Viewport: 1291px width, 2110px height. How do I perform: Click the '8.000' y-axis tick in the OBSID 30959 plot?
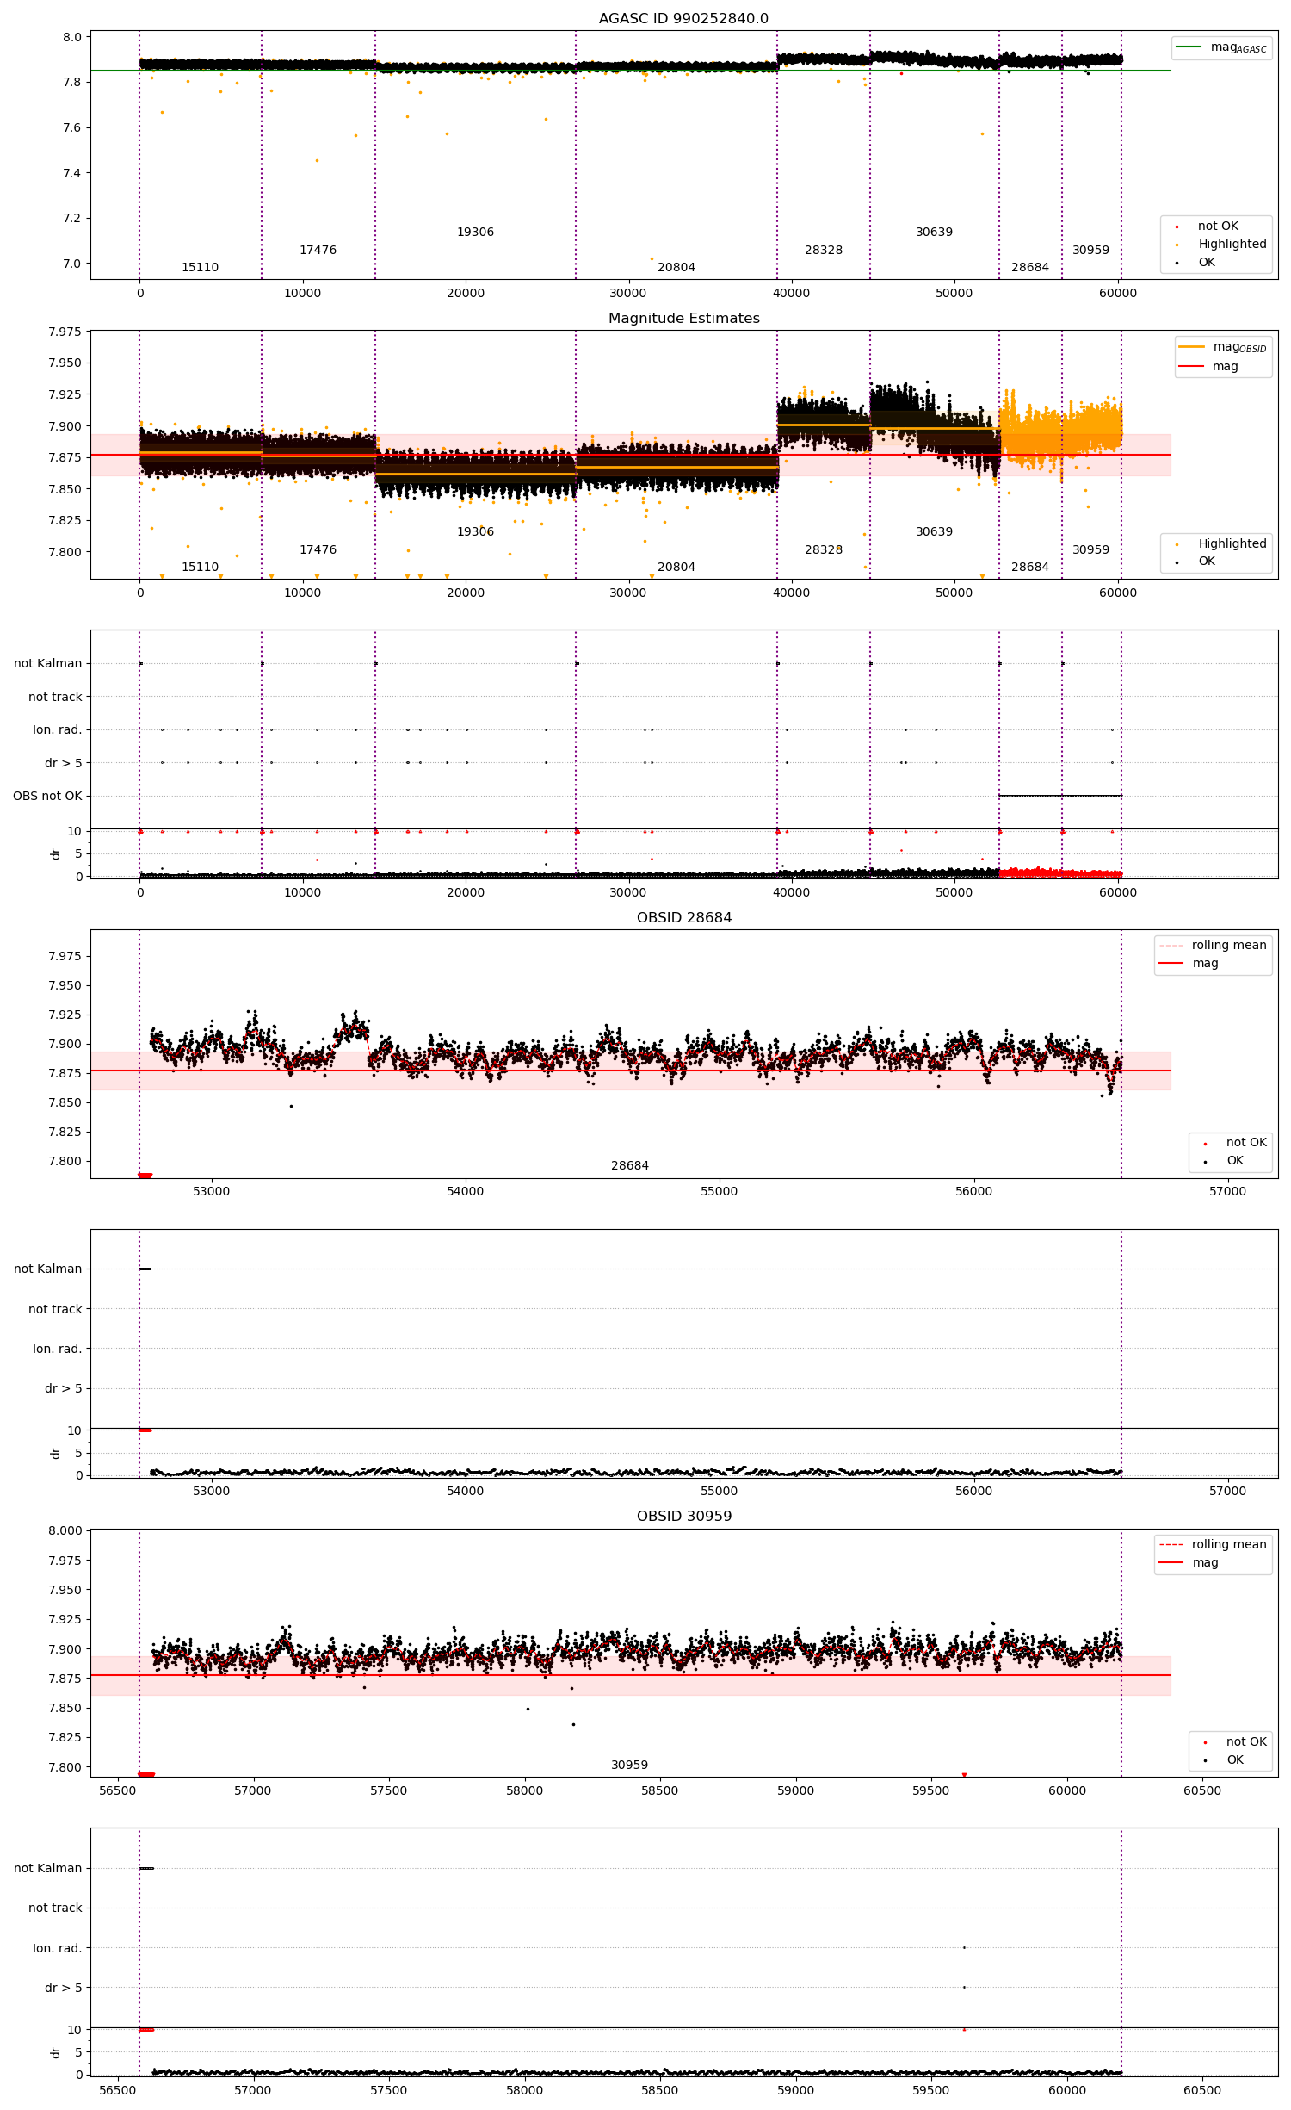click(65, 1530)
